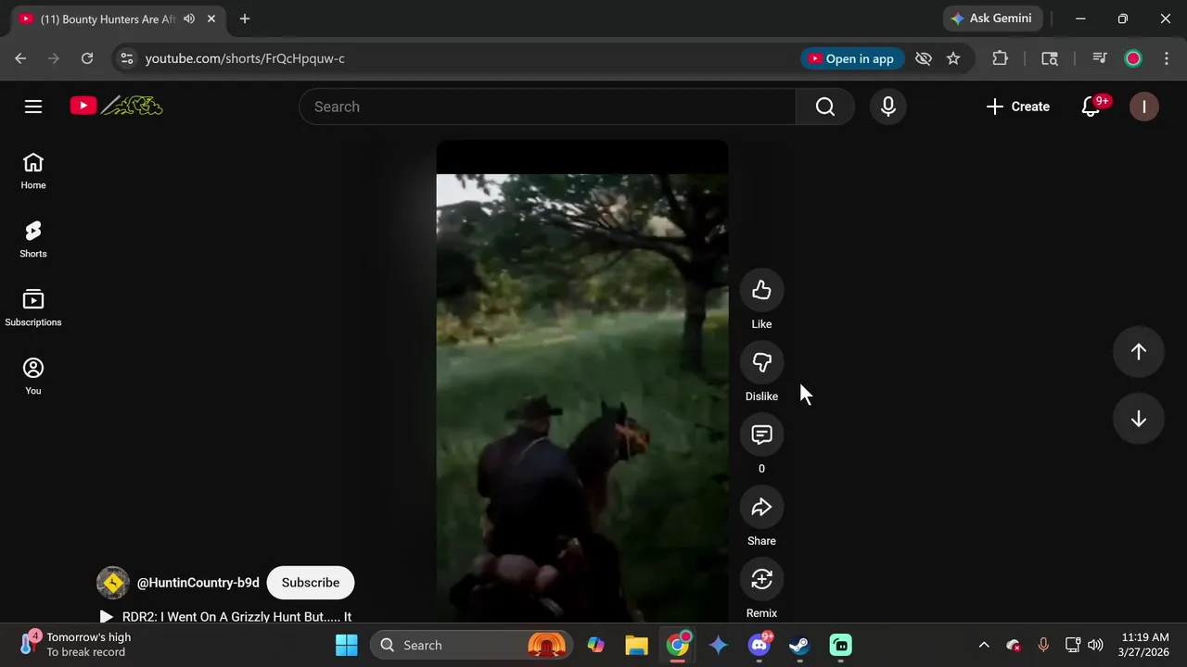
Task: Go back in browser history
Action: (x=20, y=58)
